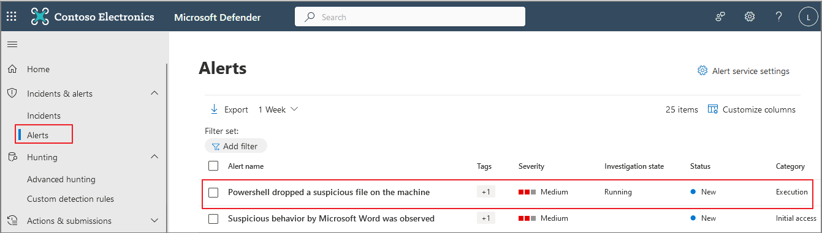
Task: Sort by Investigation state column header
Action: point(634,166)
